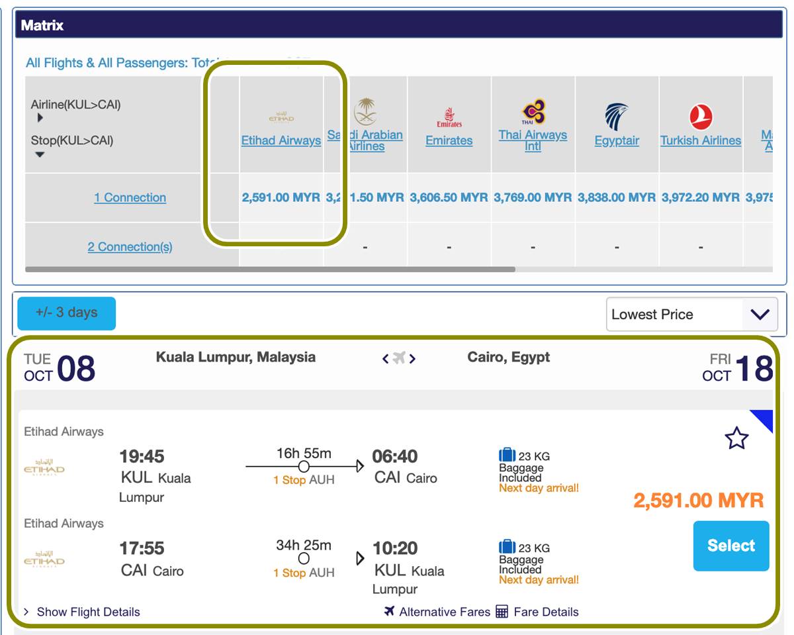This screenshot has width=794, height=635.
Task: Click the +/- 3 days button
Action: pyautogui.click(x=66, y=313)
